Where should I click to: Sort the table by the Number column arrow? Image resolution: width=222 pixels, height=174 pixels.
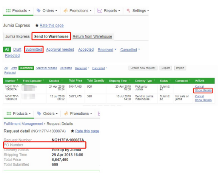tap(17, 80)
